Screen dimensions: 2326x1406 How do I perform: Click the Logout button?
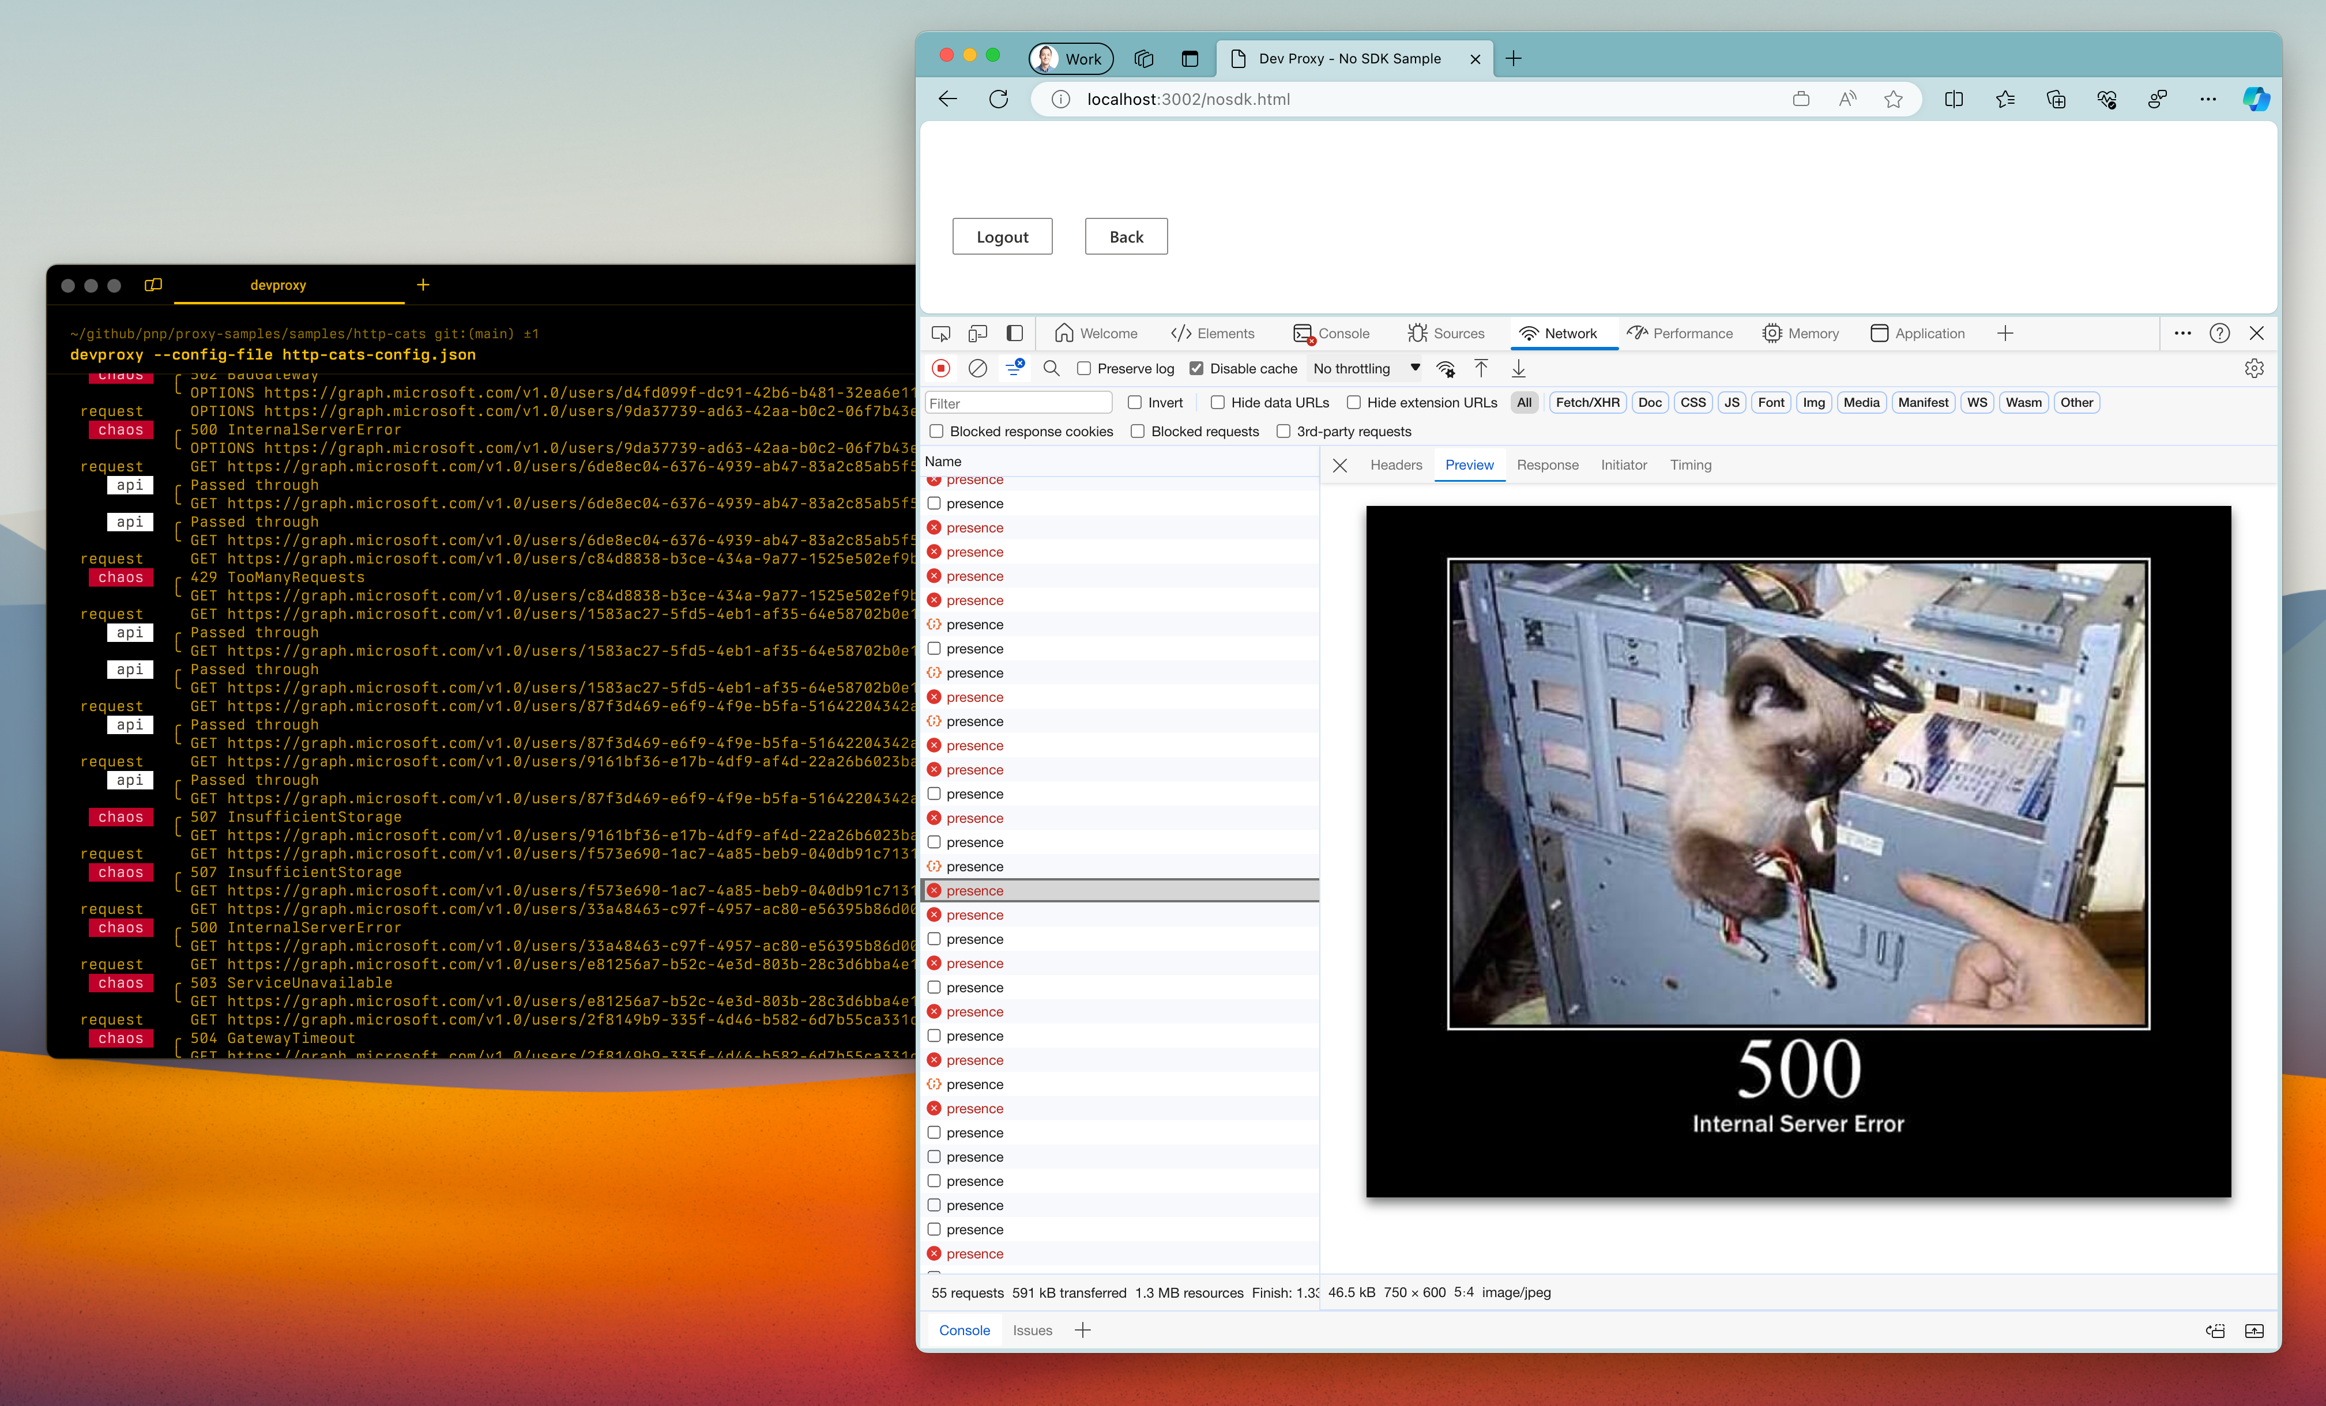[x=1002, y=236]
